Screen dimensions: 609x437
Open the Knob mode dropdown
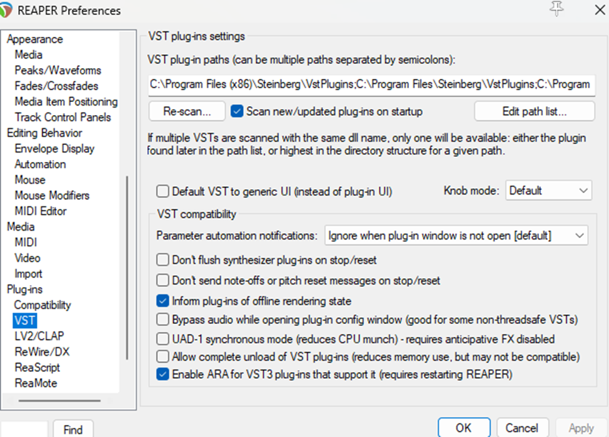coord(548,190)
